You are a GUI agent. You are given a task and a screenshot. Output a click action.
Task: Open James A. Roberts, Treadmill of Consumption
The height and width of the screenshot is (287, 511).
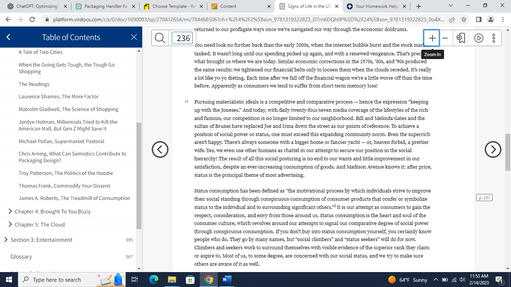click(74, 198)
